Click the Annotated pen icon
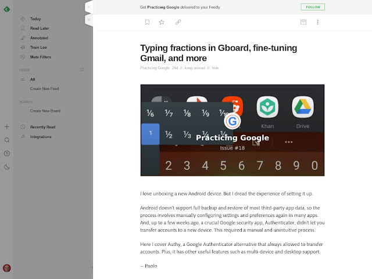 [23, 38]
